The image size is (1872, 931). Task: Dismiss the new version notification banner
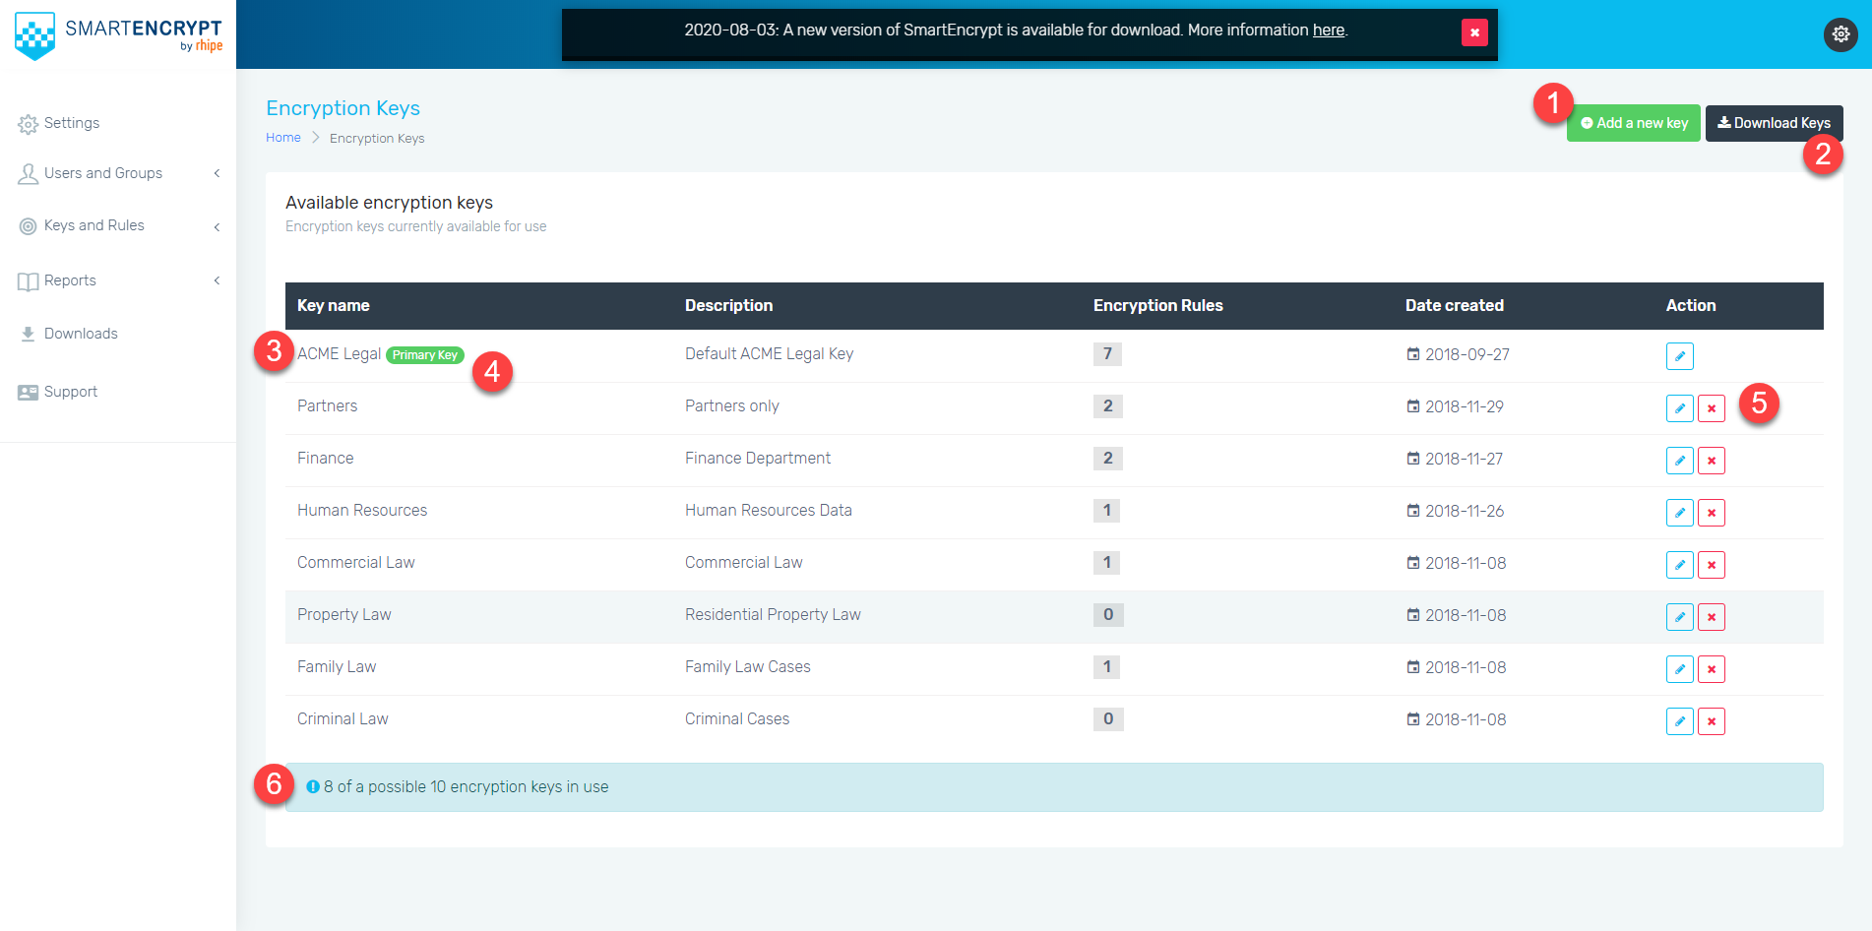coord(1474,32)
